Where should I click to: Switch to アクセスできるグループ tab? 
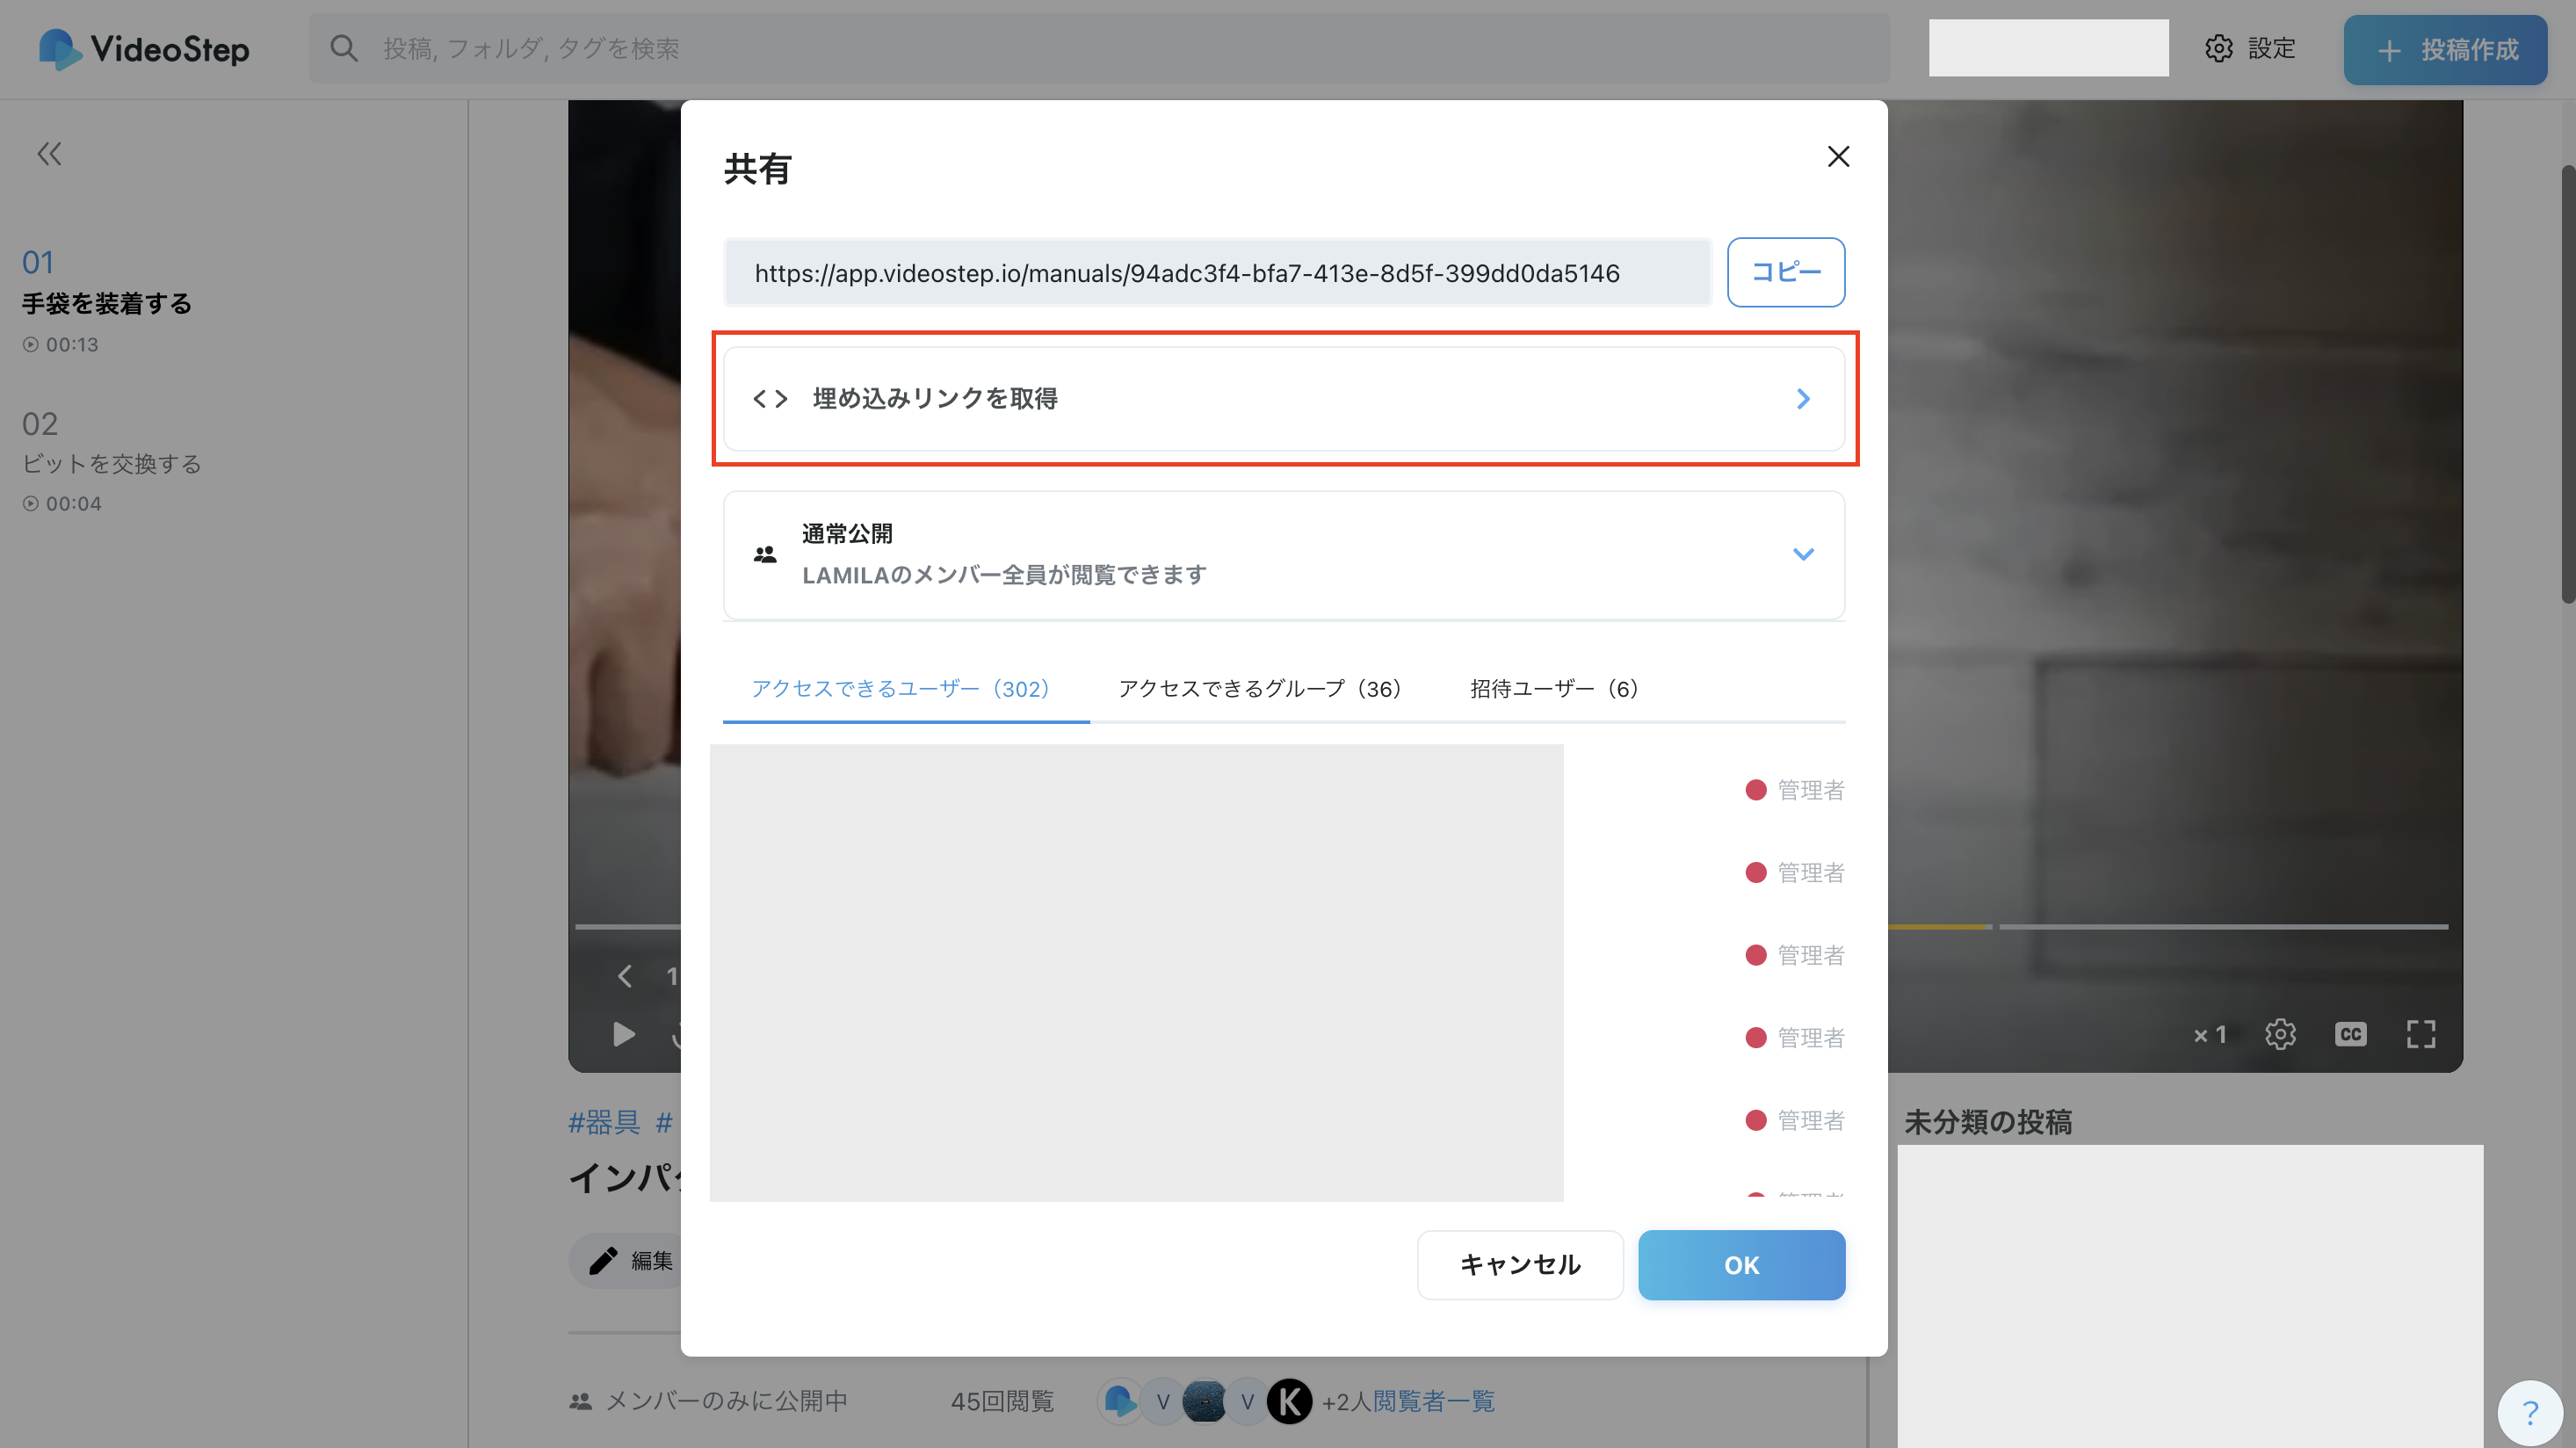(x=1259, y=689)
